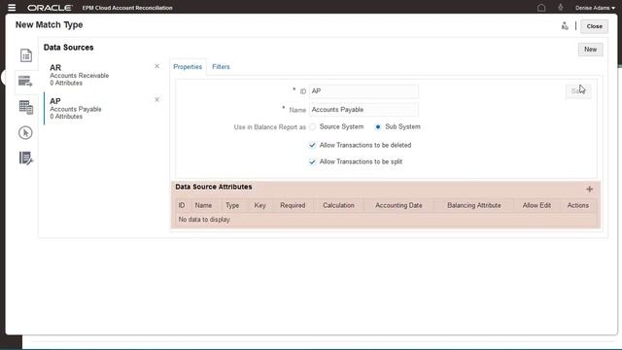Click the Oracle logo
622x350 pixels.
(x=50, y=8)
